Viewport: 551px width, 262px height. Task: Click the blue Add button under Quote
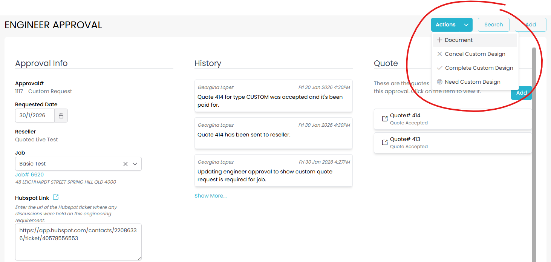tap(521, 93)
